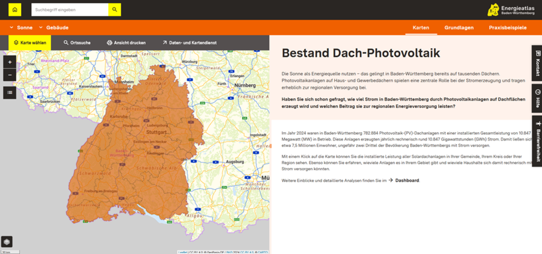Open the Karte wählen panel
542x254 pixels.
pos(30,43)
